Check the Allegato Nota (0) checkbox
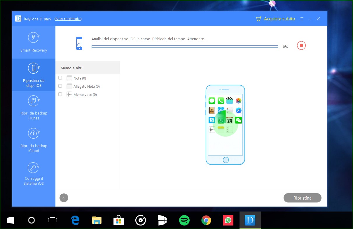The width and height of the screenshot is (353, 229). [60, 86]
